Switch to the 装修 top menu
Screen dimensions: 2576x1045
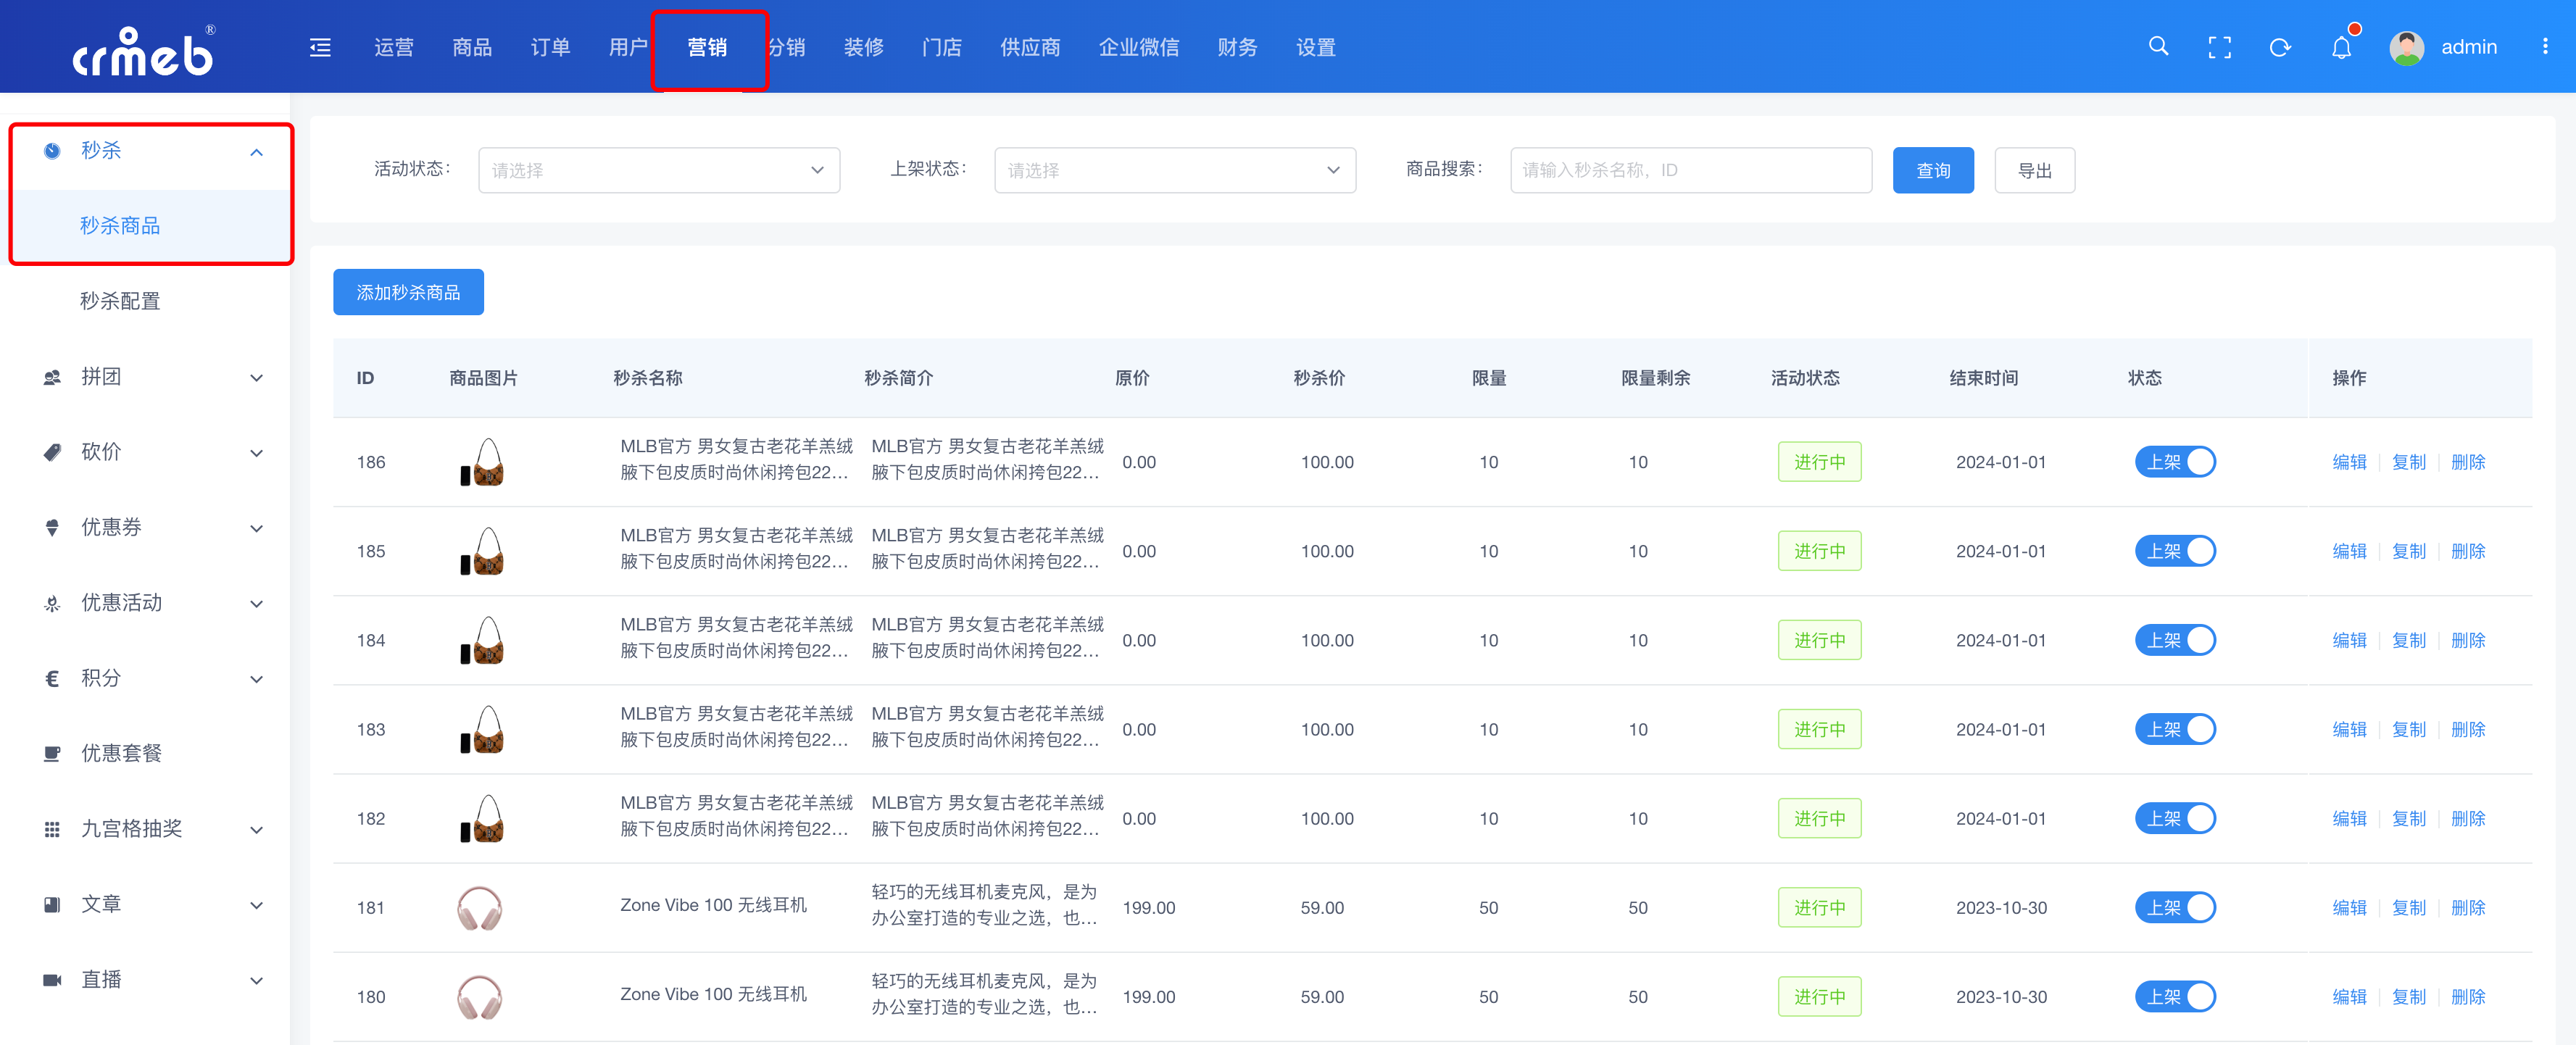pos(864,47)
